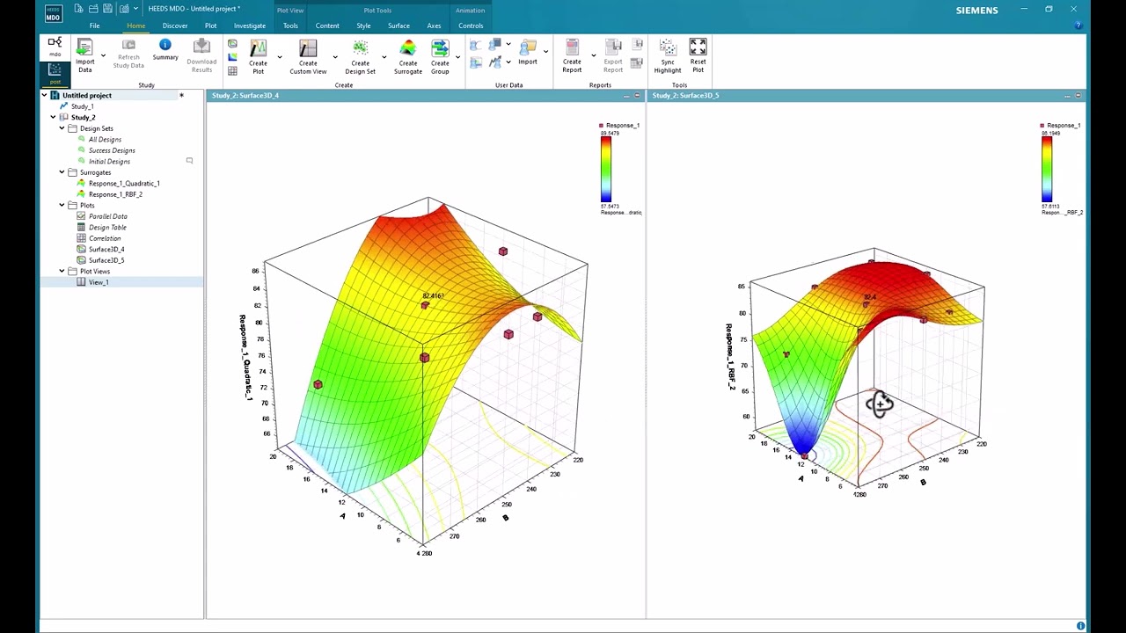Open the File menu
The height and width of the screenshot is (633, 1126).
point(94,25)
